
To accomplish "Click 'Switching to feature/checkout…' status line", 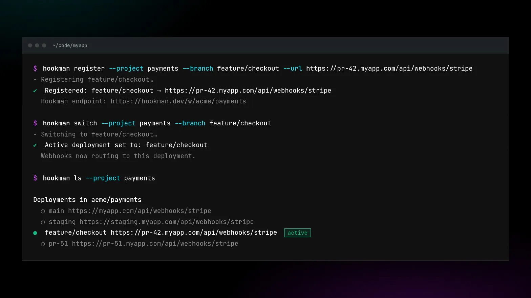I will pos(99,134).
